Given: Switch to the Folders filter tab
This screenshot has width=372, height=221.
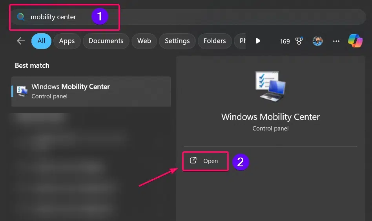Looking at the screenshot, I should pos(215,41).
